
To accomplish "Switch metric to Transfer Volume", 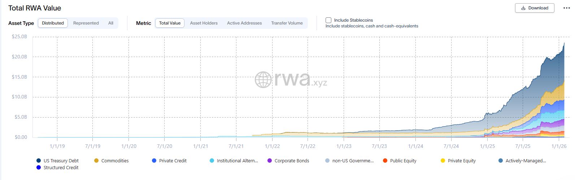I will pos(287,23).
